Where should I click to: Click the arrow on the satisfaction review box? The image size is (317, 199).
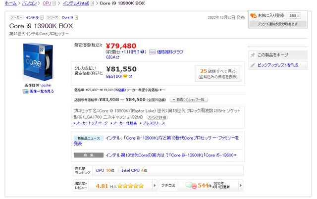[x=155, y=186]
